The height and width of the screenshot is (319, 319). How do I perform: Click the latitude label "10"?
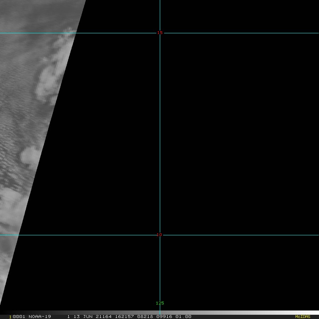pos(159,235)
